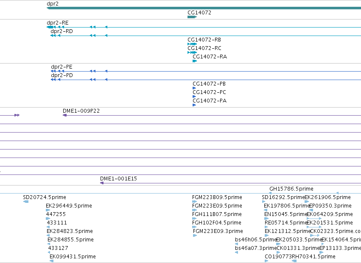The width and height of the screenshot is (361, 263).
Task: Click the EK296449.5prime label
Action: pyautogui.click(x=69, y=206)
